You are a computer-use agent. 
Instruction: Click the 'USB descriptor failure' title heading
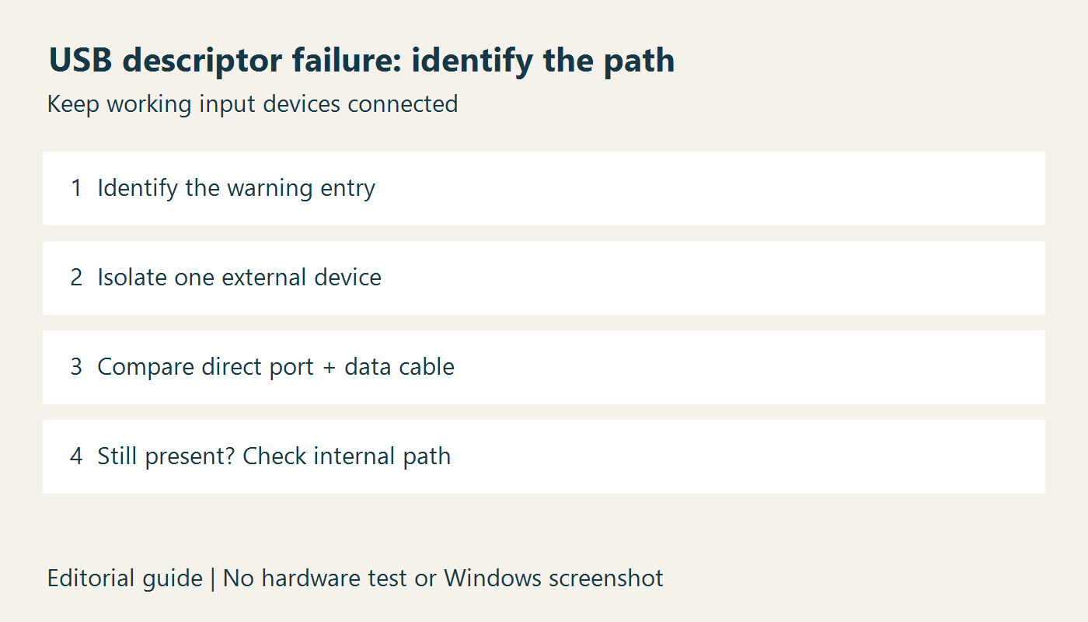coord(361,61)
